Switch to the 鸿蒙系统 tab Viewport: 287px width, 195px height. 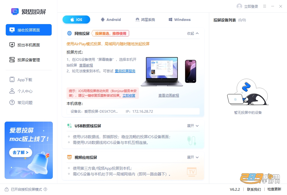pyautogui.click(x=145, y=19)
